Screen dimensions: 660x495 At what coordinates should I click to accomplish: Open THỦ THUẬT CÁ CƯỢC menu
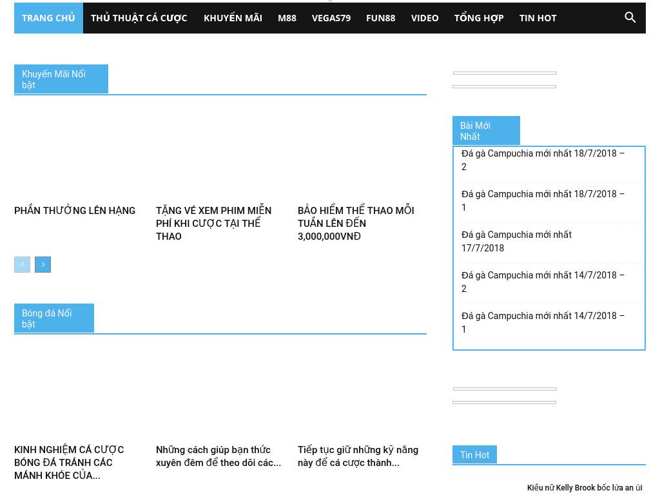tap(139, 18)
